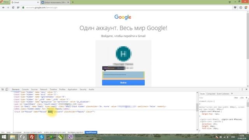Open the Console panel tab

25,89
